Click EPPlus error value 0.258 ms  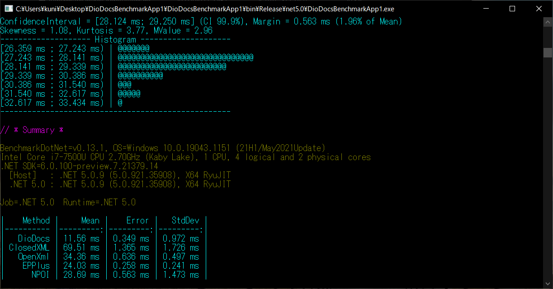(x=131, y=265)
